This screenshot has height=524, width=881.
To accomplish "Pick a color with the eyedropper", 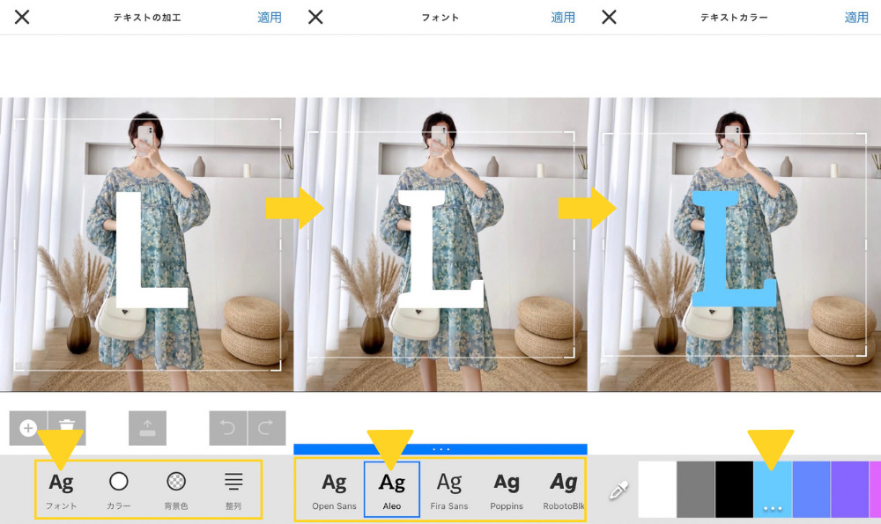I will [619, 490].
